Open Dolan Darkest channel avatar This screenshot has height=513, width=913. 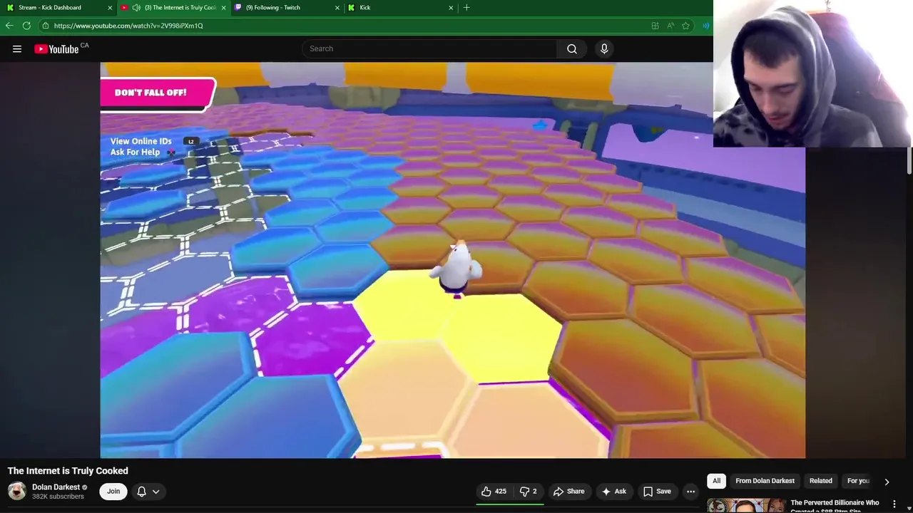tap(17, 491)
